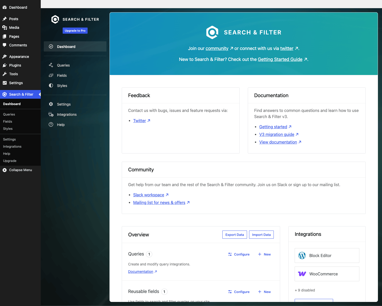Click the large hexagon logo in banner
382x306 pixels.
(212, 32)
